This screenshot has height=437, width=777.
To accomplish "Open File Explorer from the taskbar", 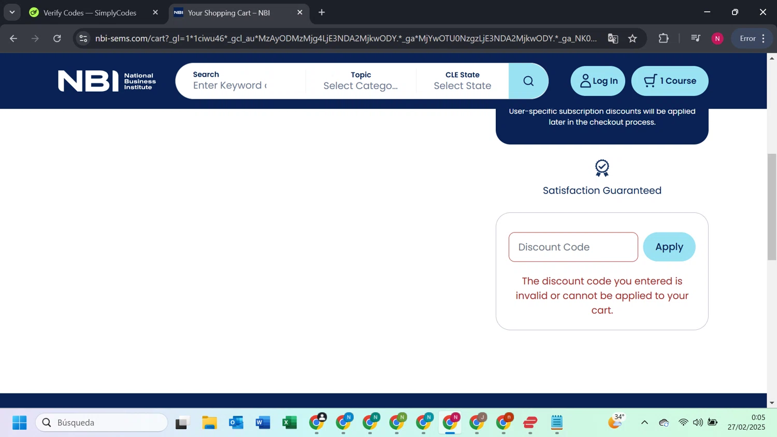I will coord(209,423).
